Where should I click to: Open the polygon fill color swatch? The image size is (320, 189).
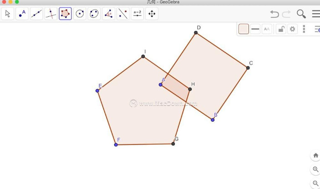click(244, 29)
